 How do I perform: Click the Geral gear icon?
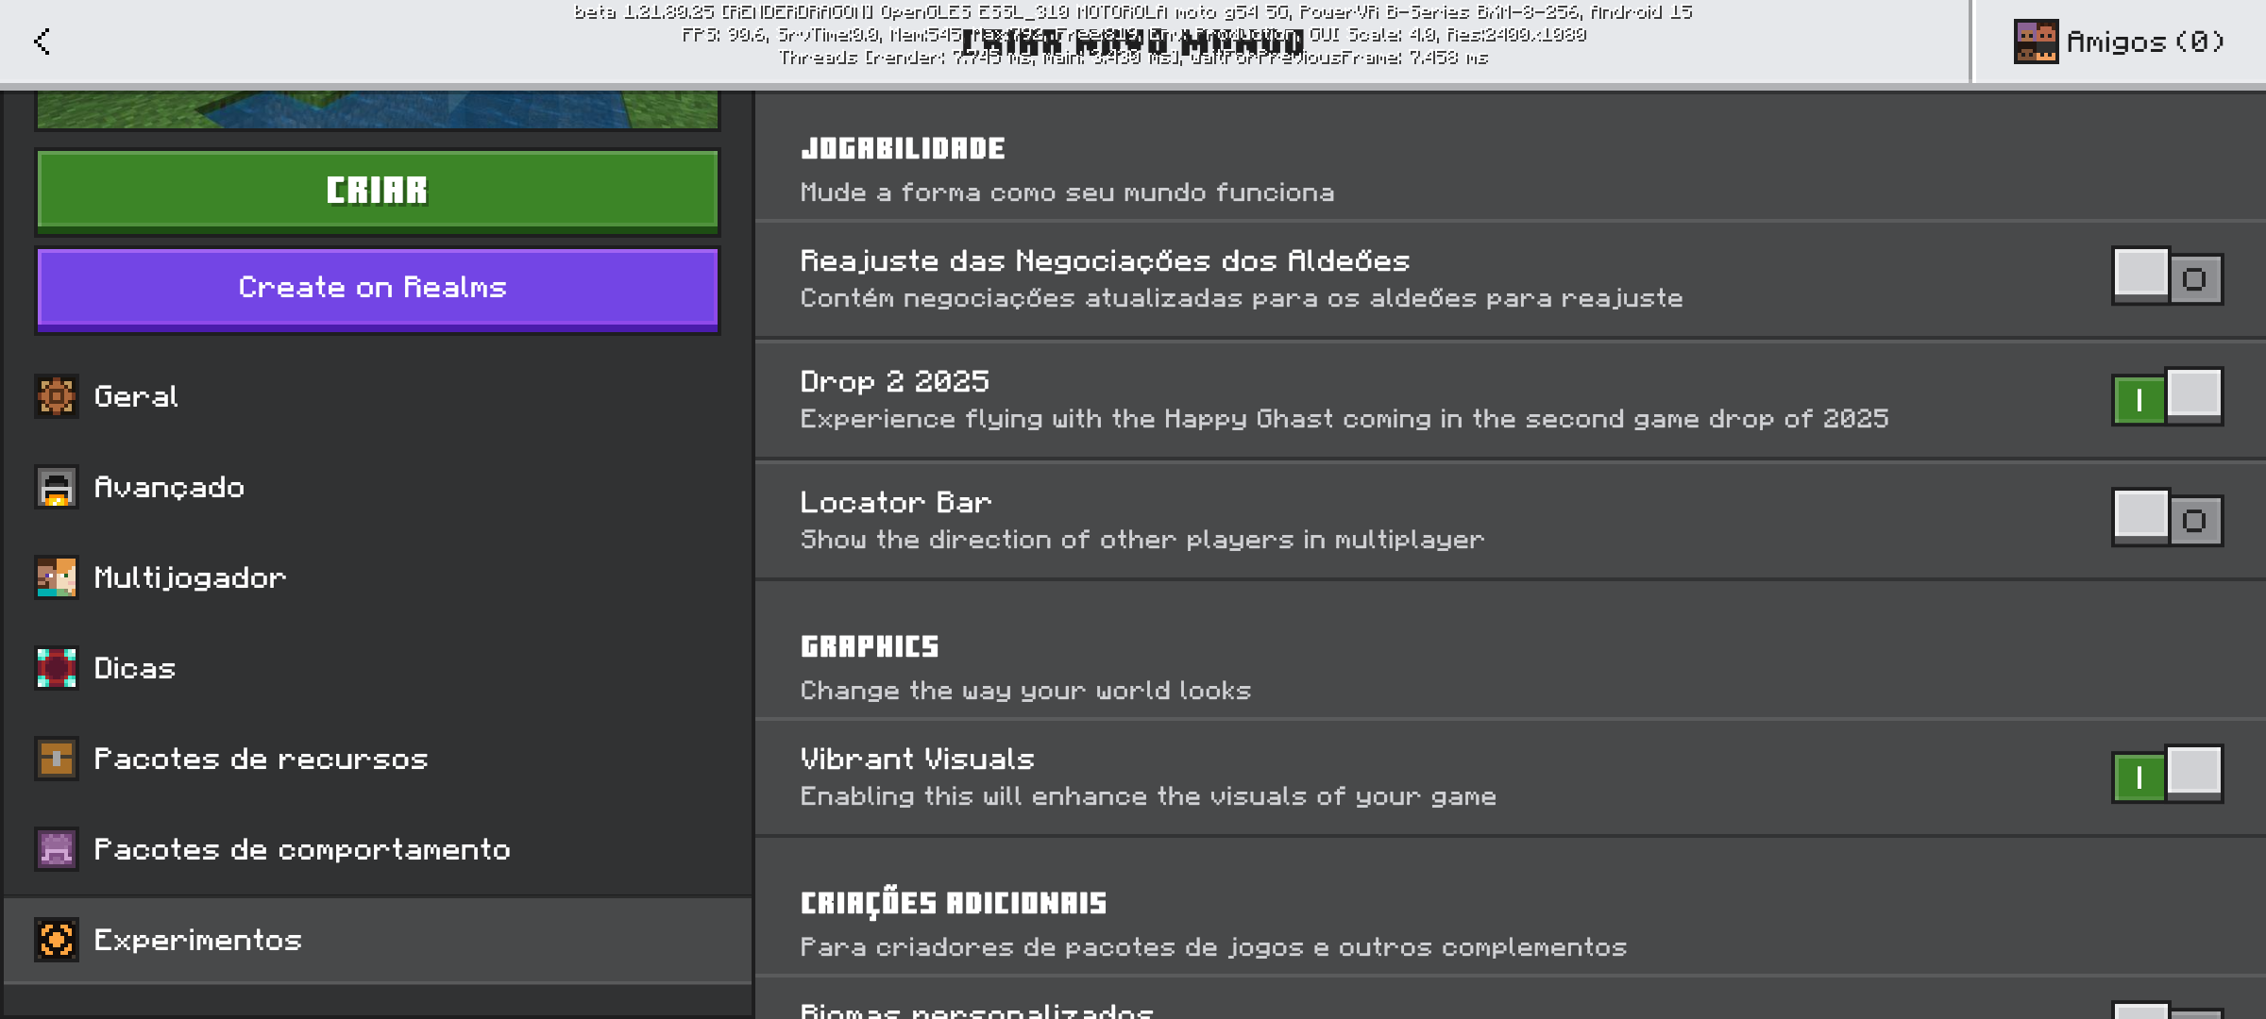coord(57,396)
